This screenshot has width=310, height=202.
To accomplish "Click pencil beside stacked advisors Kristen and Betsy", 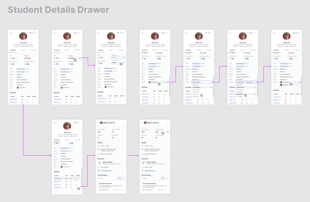I will click(300, 82).
